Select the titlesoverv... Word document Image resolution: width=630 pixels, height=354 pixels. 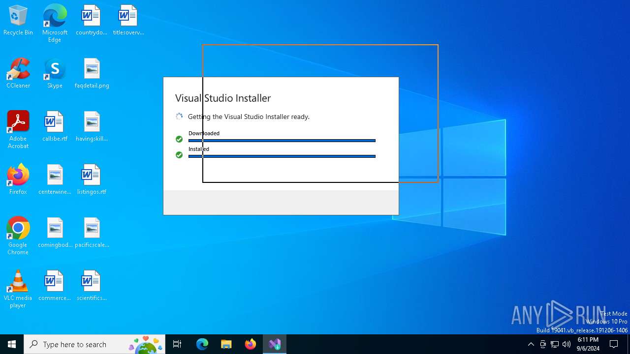click(x=128, y=21)
